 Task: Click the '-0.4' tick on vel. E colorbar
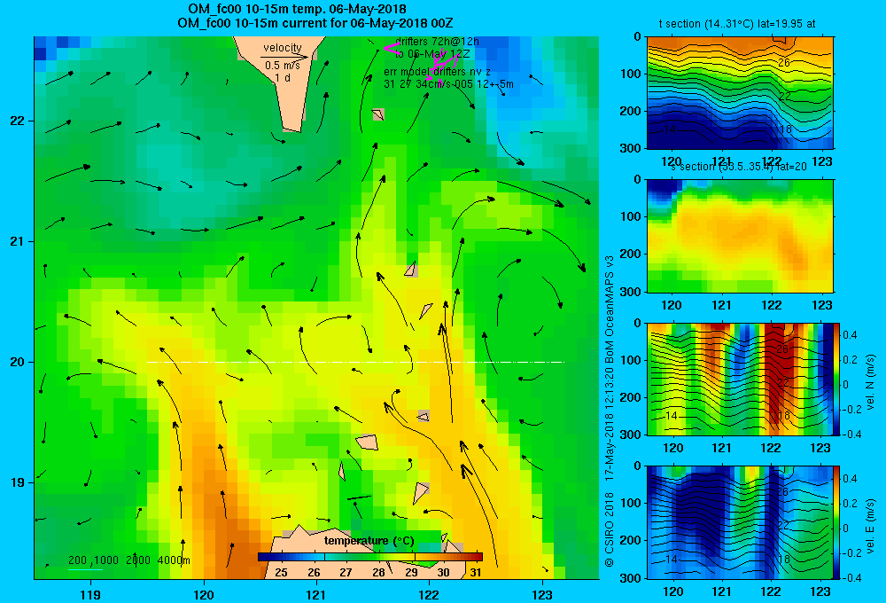coord(851,578)
